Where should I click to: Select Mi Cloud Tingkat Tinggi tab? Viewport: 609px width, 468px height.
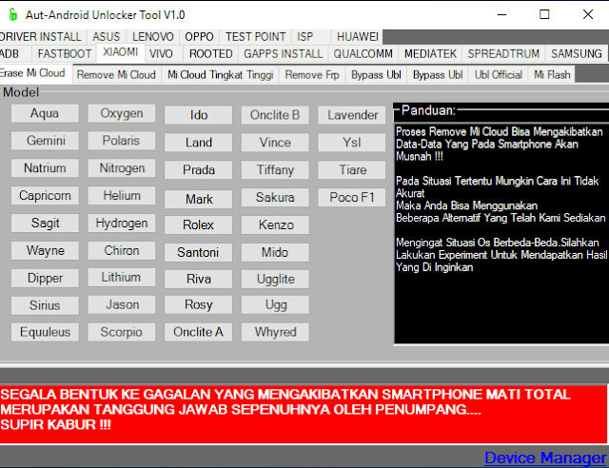point(220,74)
